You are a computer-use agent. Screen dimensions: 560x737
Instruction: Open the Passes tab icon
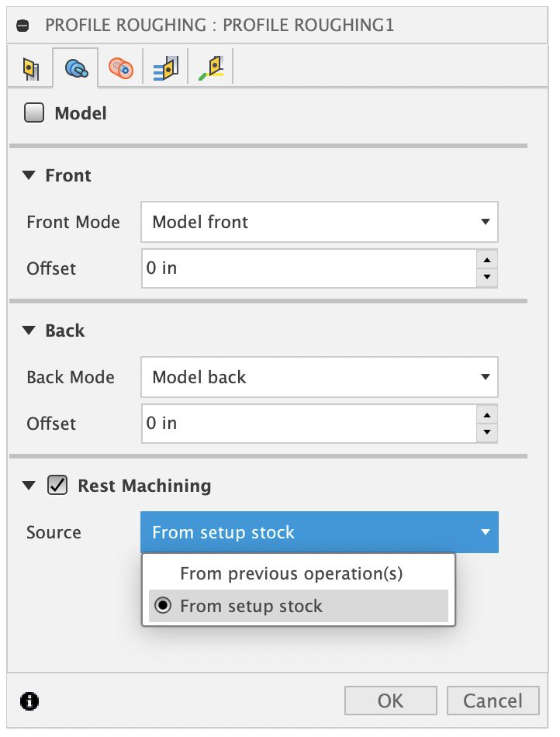[166, 69]
